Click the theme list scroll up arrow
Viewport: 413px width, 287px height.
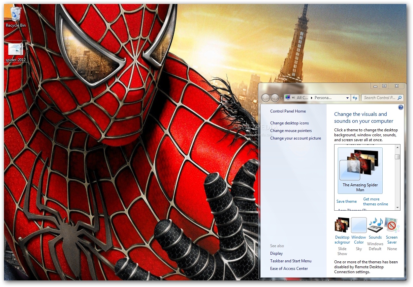coord(397,147)
